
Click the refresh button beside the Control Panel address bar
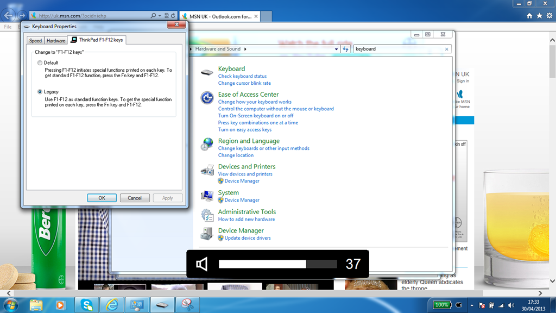(x=346, y=49)
